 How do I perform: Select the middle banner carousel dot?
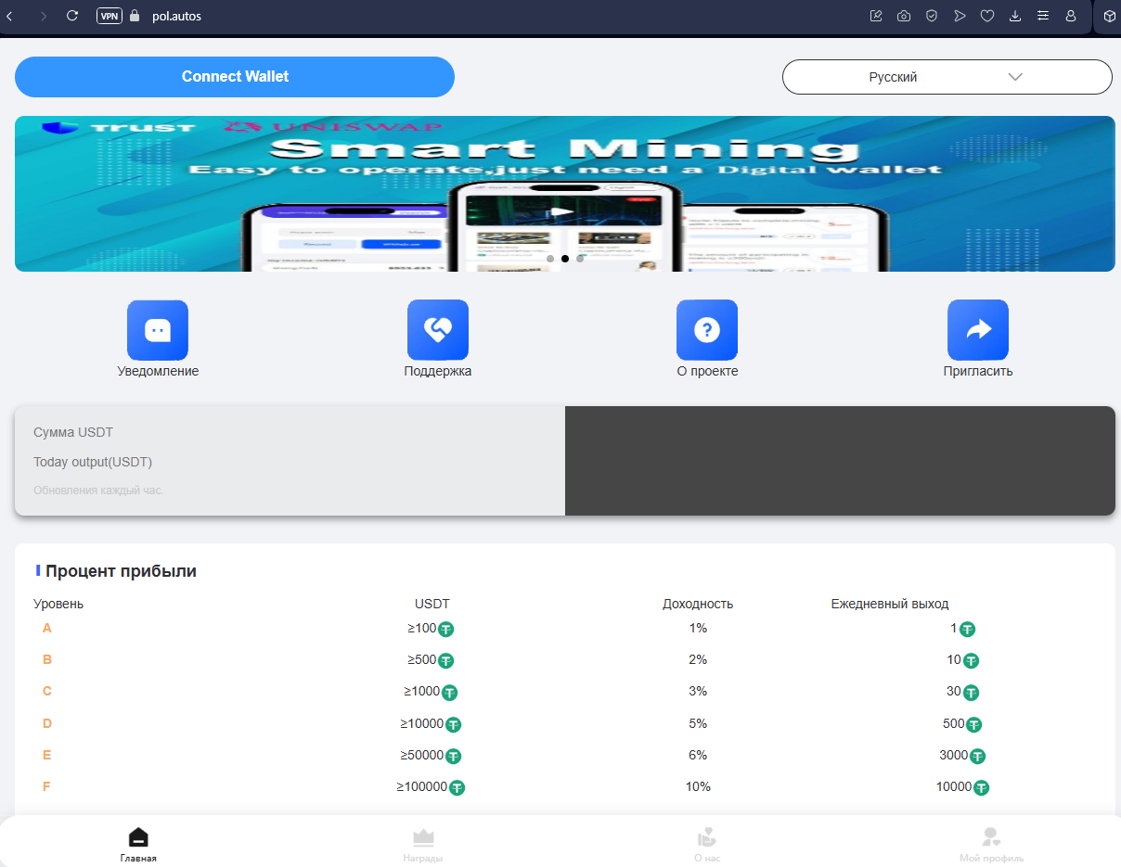click(x=564, y=259)
